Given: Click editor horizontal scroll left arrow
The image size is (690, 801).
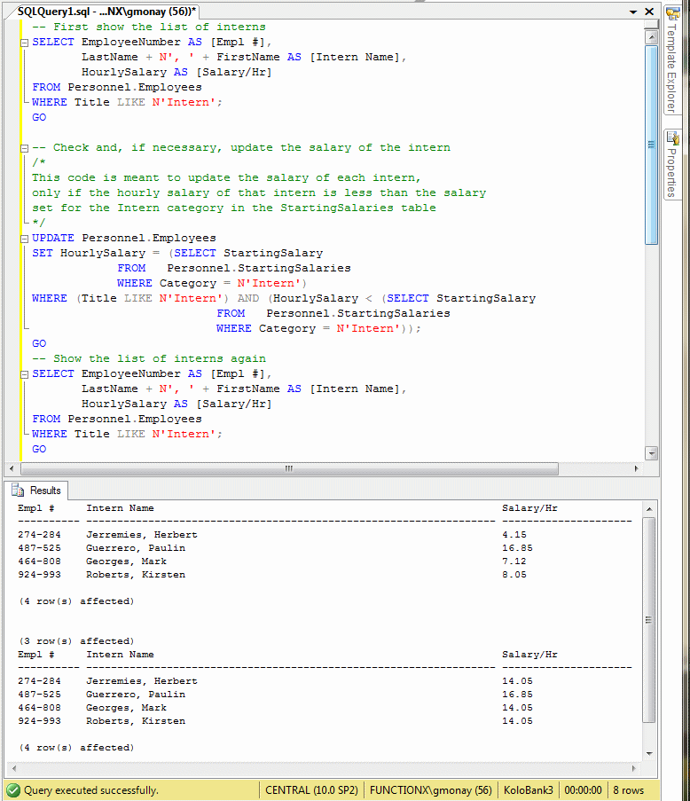Looking at the screenshot, I should tap(12, 468).
